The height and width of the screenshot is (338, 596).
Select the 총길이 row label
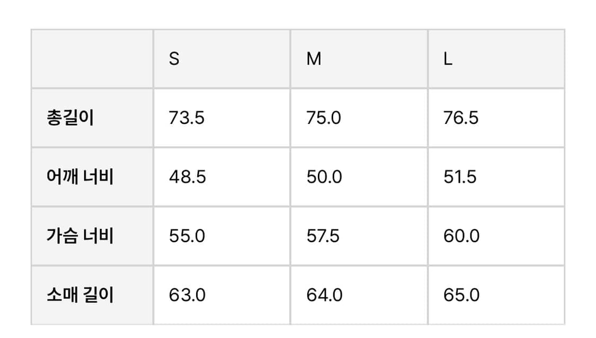point(70,118)
